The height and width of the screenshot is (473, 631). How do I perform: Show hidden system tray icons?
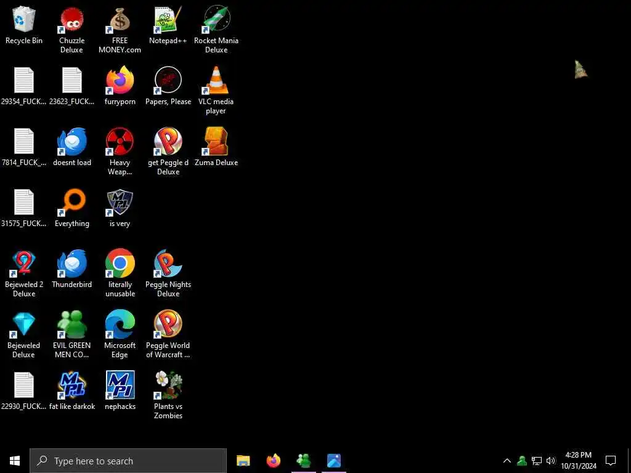click(507, 461)
